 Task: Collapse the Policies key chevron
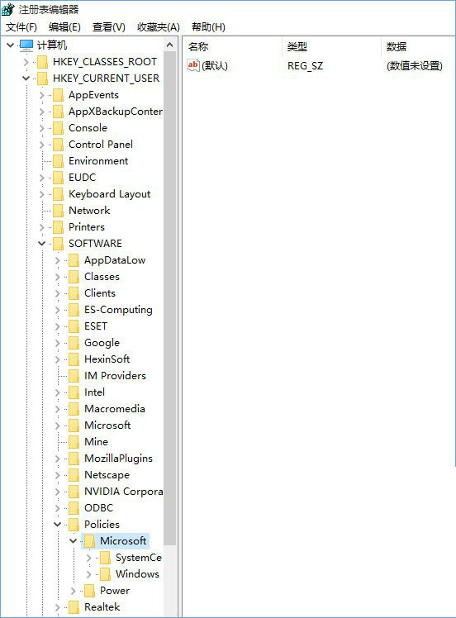(x=58, y=524)
